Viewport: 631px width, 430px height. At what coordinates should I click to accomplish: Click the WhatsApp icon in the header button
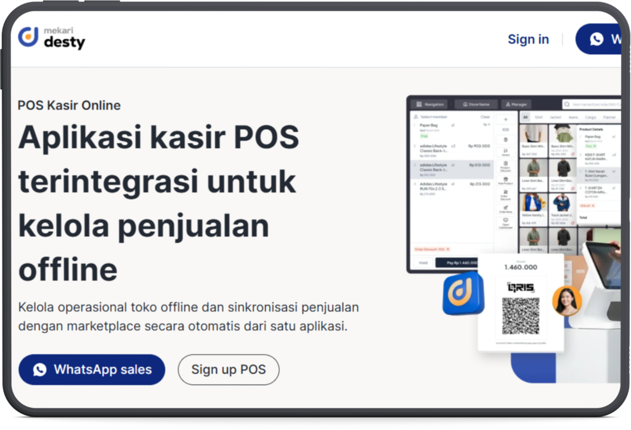click(x=596, y=39)
